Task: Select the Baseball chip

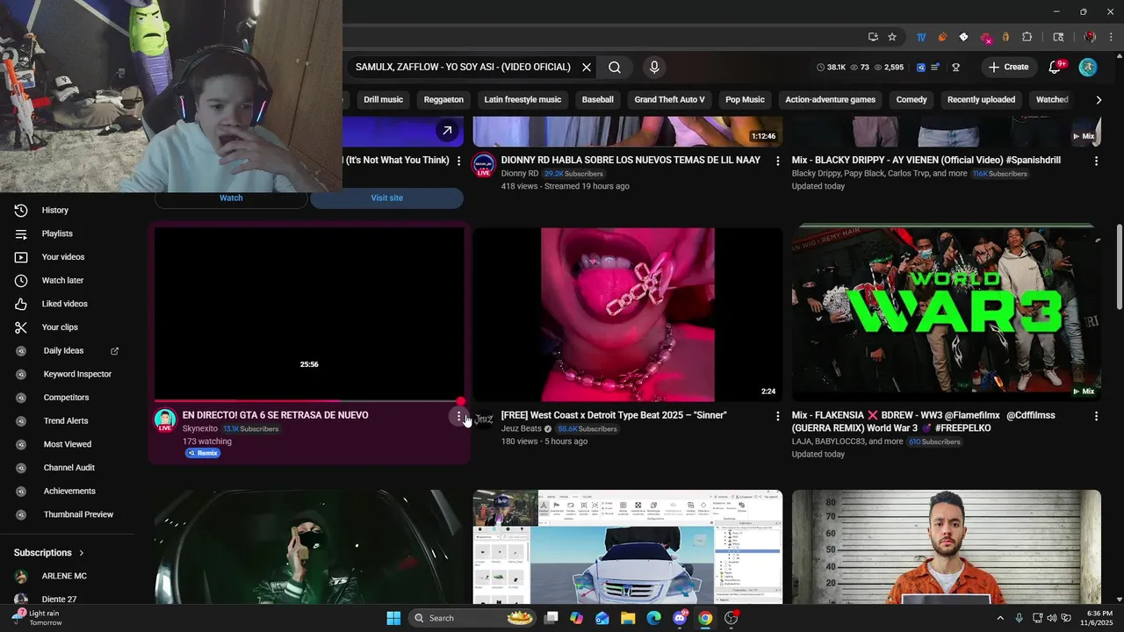Action: click(598, 100)
